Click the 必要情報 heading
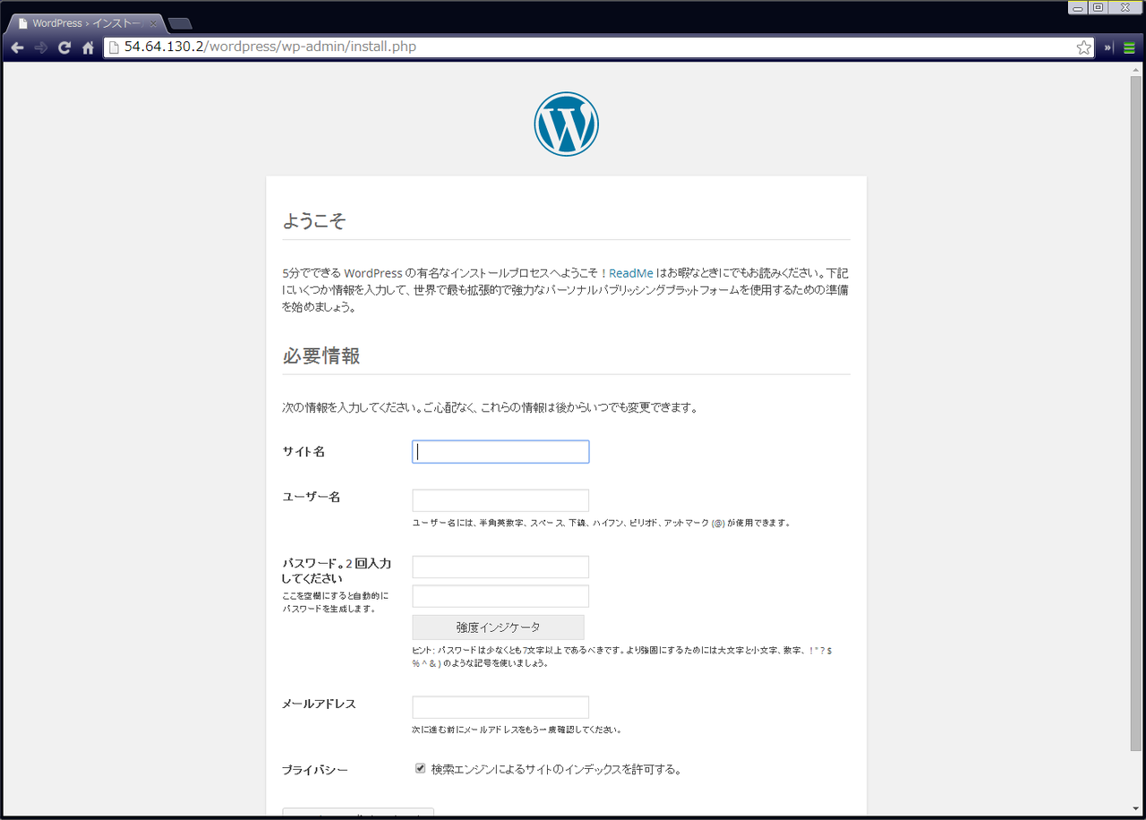This screenshot has height=820, width=1146. pos(321,355)
